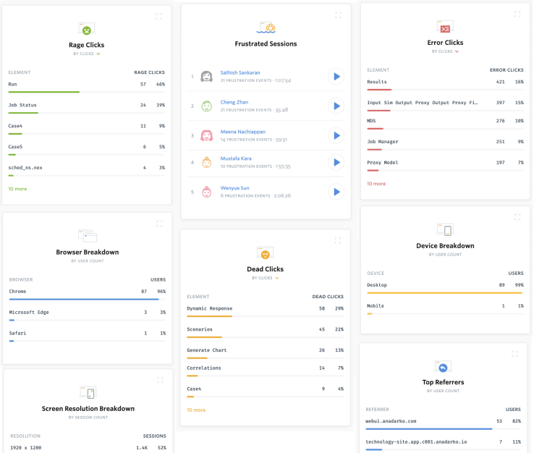Select the Results error click row
The image size is (534, 453).
[445, 85]
